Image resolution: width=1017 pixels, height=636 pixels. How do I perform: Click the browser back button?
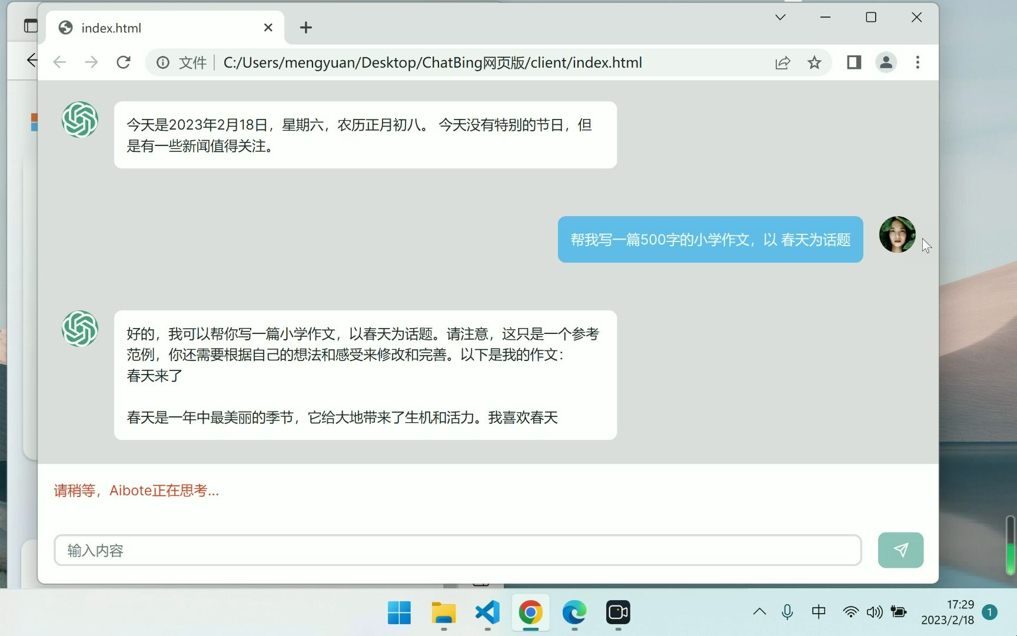pyautogui.click(x=59, y=62)
